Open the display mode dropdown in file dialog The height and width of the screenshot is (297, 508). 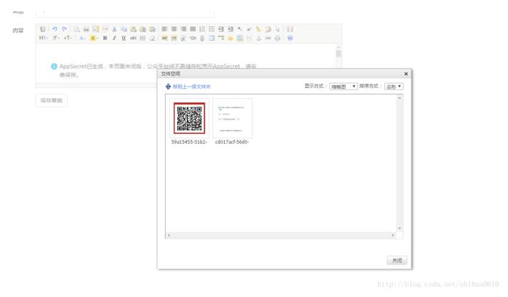click(344, 87)
